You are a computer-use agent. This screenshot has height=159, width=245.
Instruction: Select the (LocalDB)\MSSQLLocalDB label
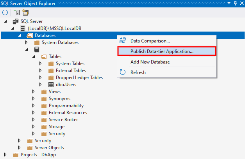pos(55,28)
